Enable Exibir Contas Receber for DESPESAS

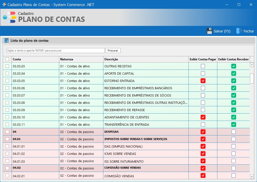233,132
